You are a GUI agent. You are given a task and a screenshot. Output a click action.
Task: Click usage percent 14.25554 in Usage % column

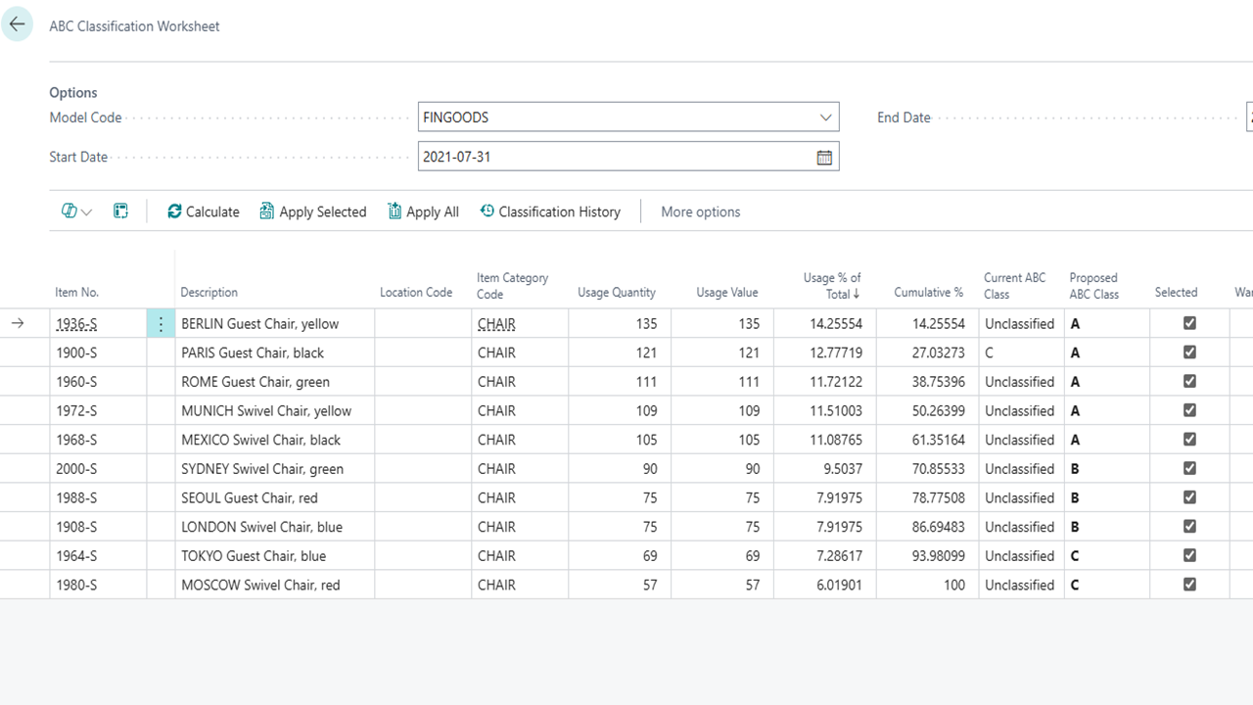[x=838, y=324]
